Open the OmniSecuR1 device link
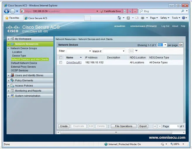This screenshot has height=149, width=192. (x=74, y=62)
